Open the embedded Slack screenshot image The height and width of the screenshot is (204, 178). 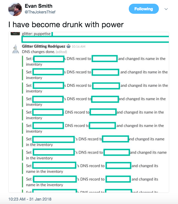pyautogui.click(x=89, y=112)
